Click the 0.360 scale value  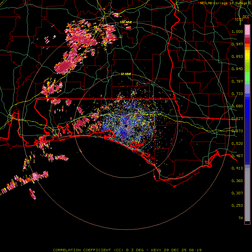237,181
